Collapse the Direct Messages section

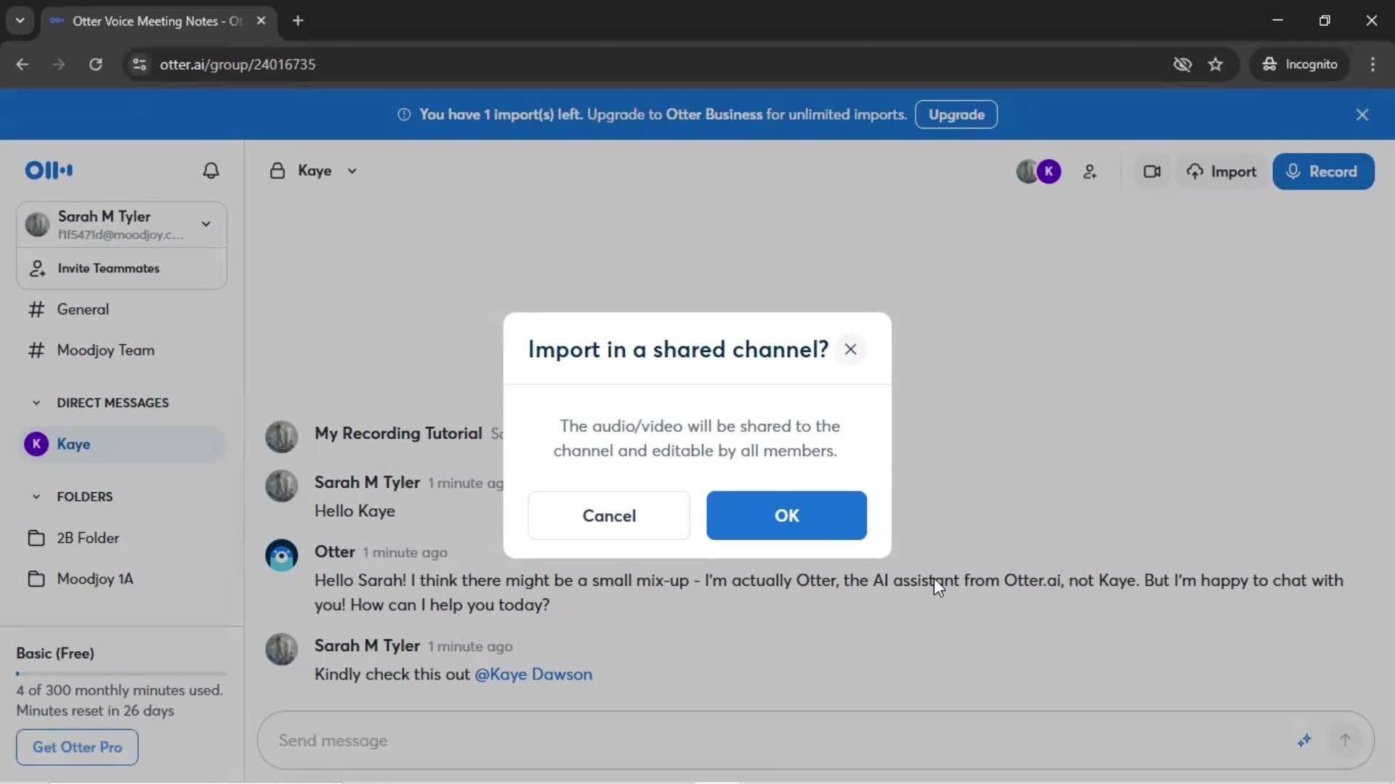(36, 403)
